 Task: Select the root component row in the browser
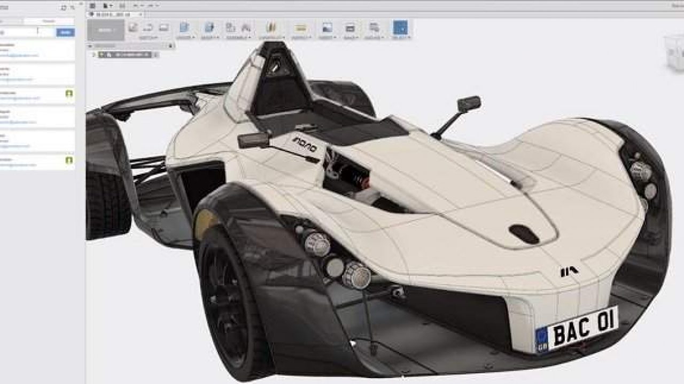click(126, 54)
